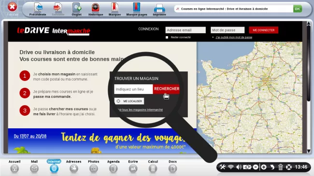Click the TROUVER UN MAGASIN heading
Image resolution: width=314 pixels, height=176 pixels.
pos(136,79)
